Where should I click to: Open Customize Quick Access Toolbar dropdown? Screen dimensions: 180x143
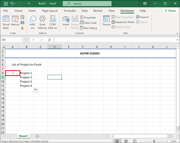[29, 4]
